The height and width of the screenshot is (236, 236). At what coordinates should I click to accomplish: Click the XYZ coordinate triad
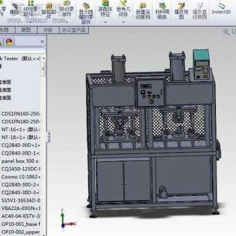(x=67, y=218)
